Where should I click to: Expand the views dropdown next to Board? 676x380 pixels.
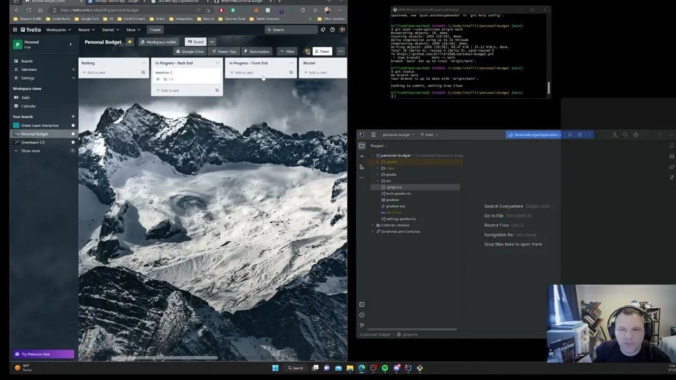coord(212,42)
